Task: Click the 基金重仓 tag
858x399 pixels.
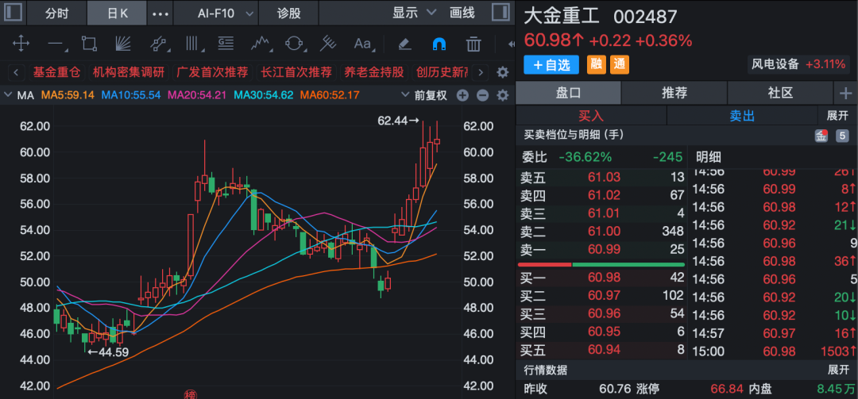Action: coord(56,72)
